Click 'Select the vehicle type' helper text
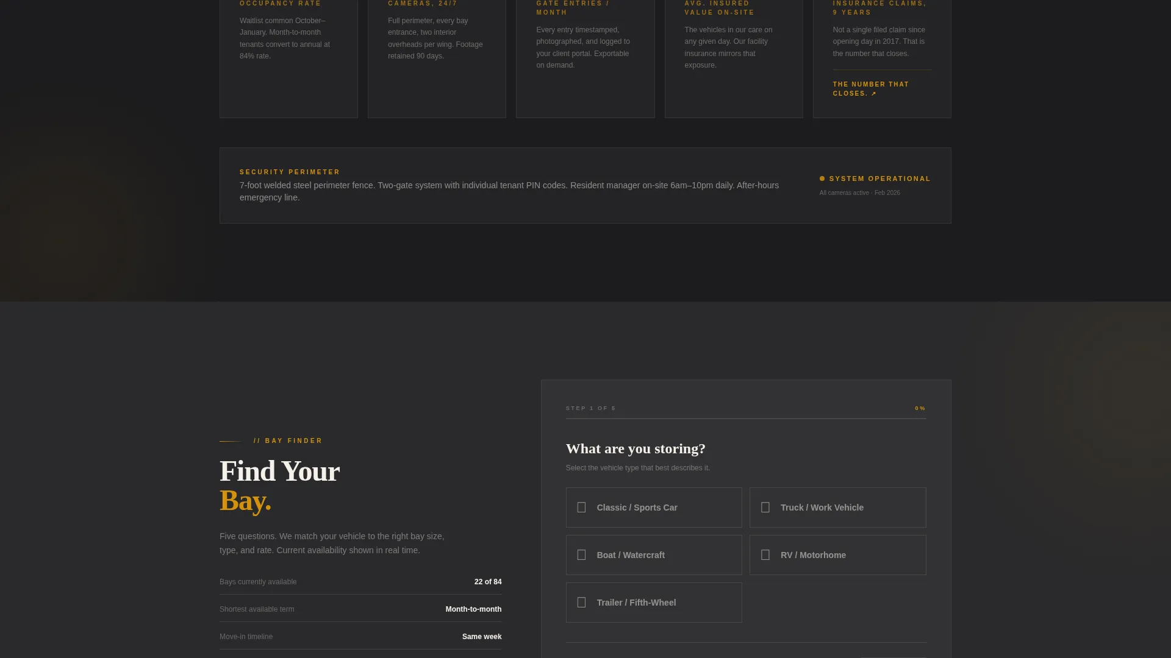 pyautogui.click(x=637, y=468)
